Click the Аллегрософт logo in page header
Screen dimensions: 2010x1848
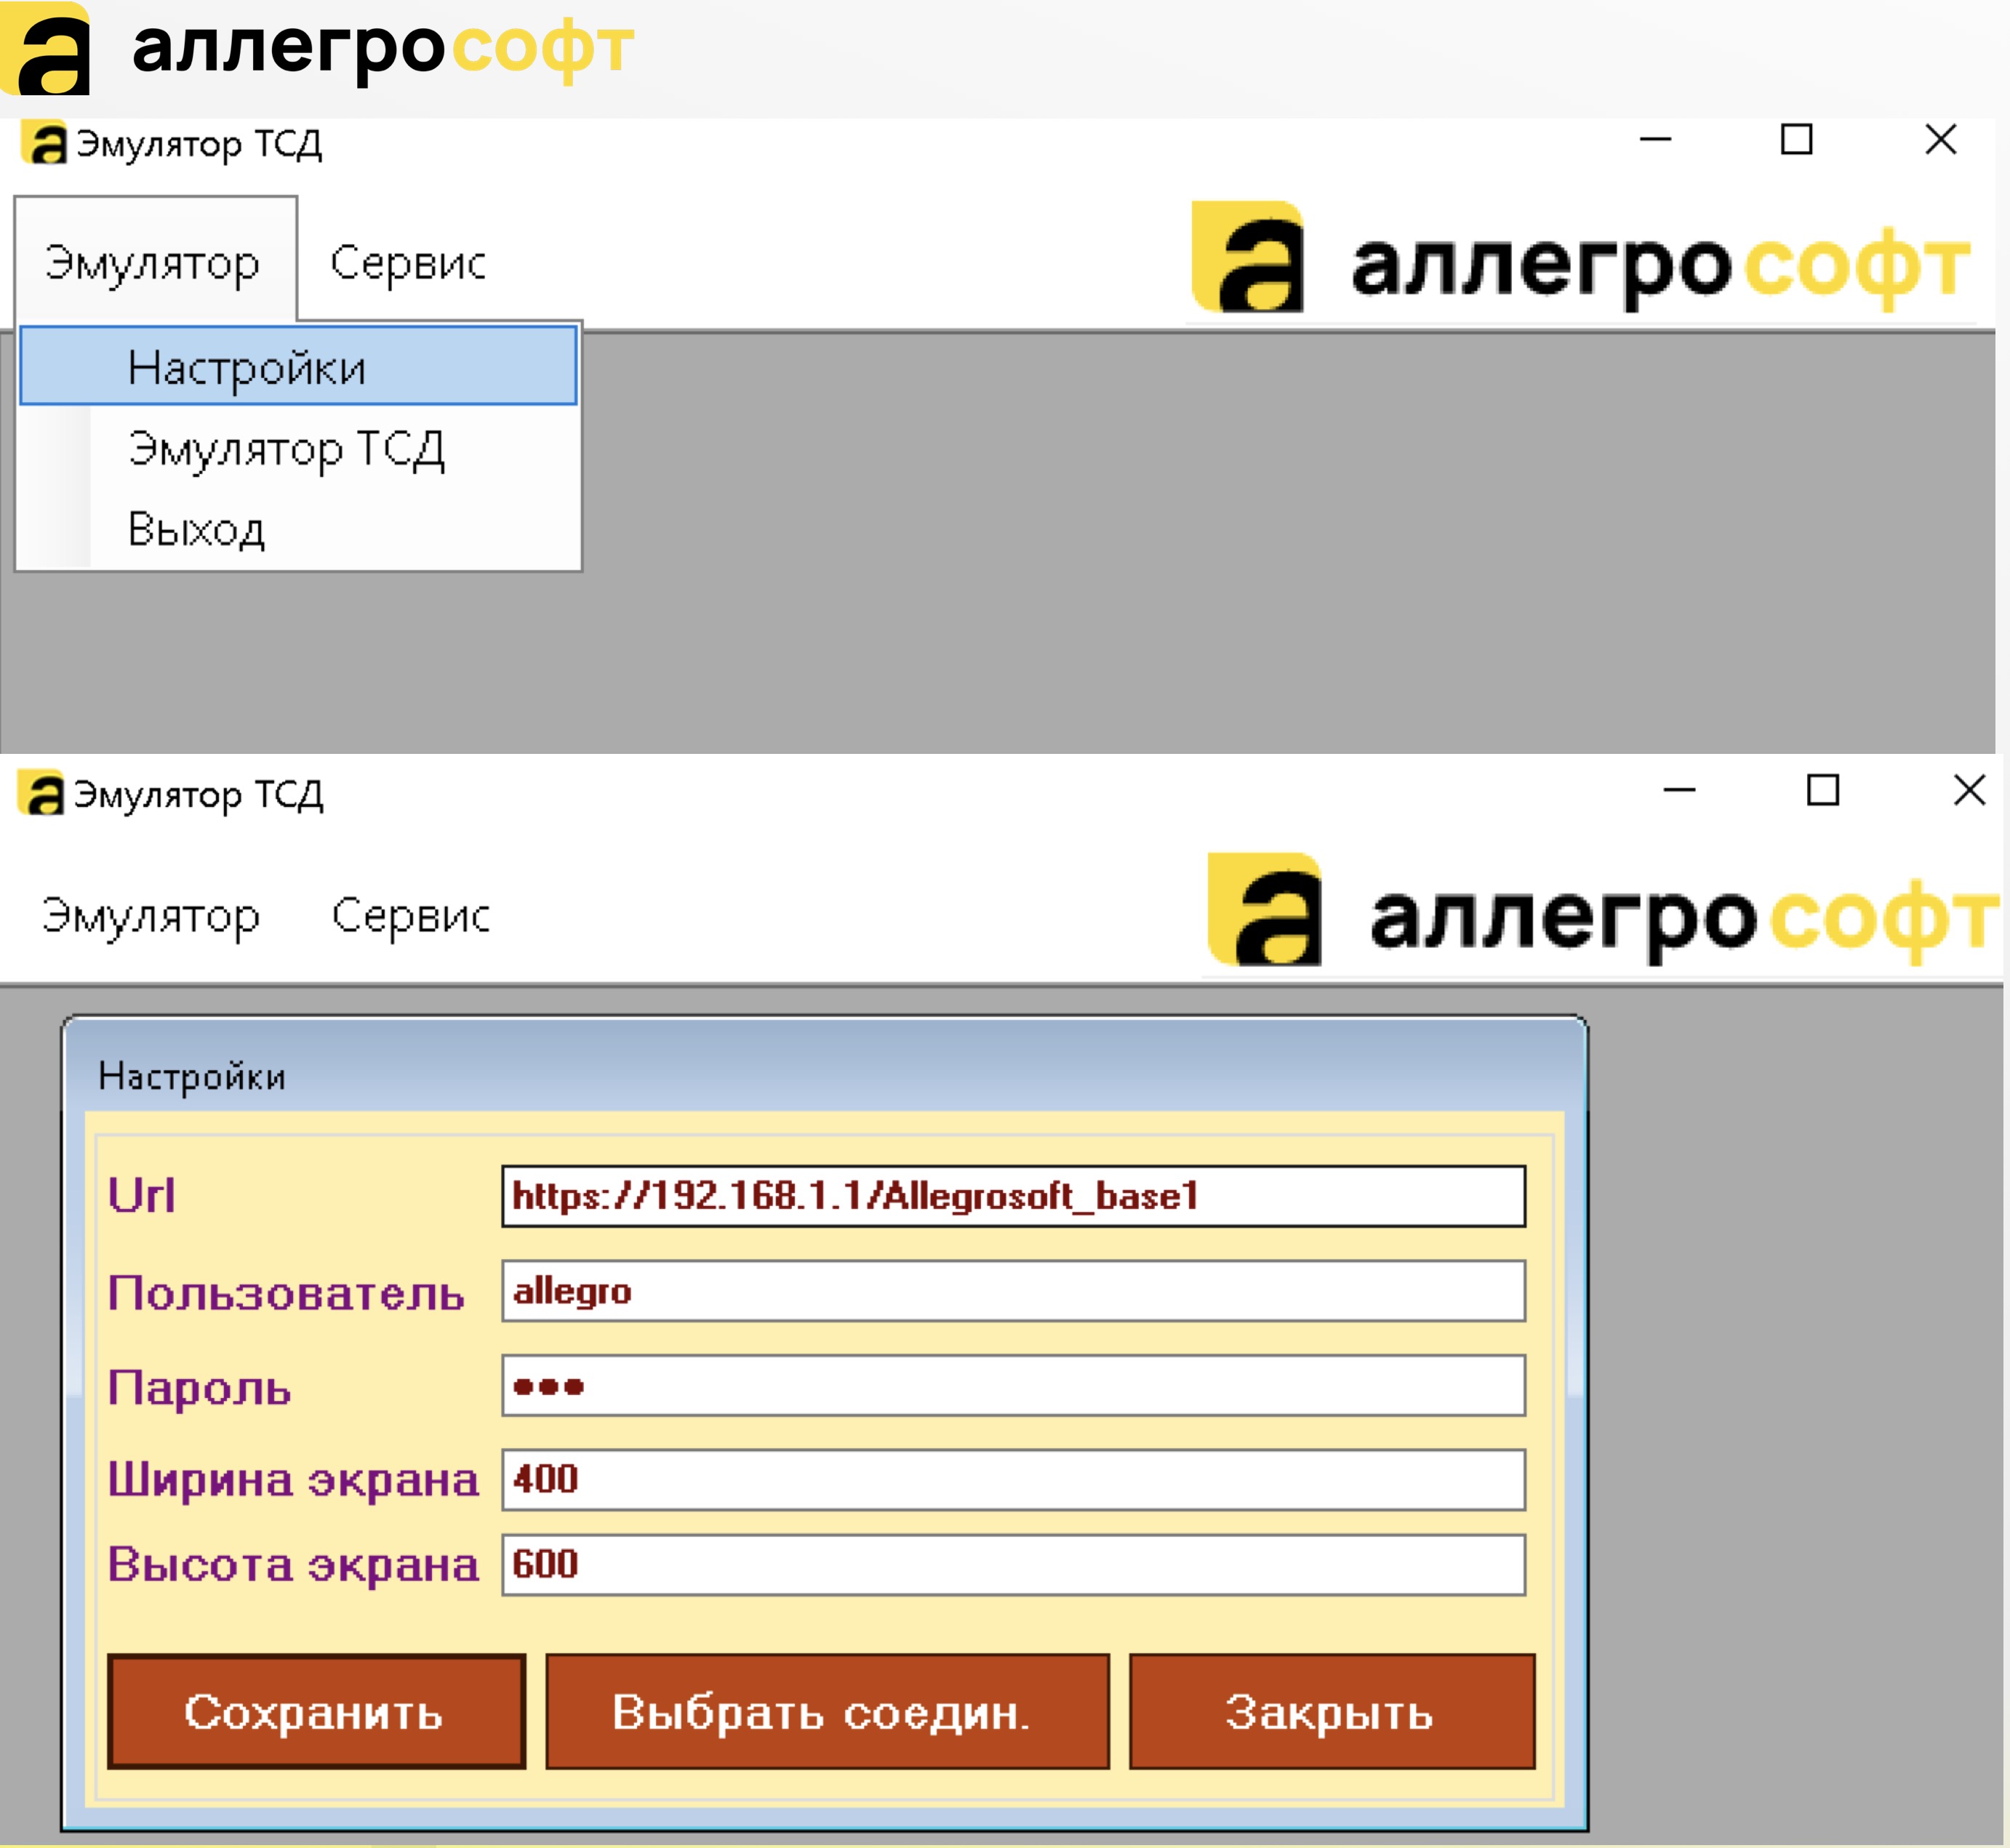317,48
